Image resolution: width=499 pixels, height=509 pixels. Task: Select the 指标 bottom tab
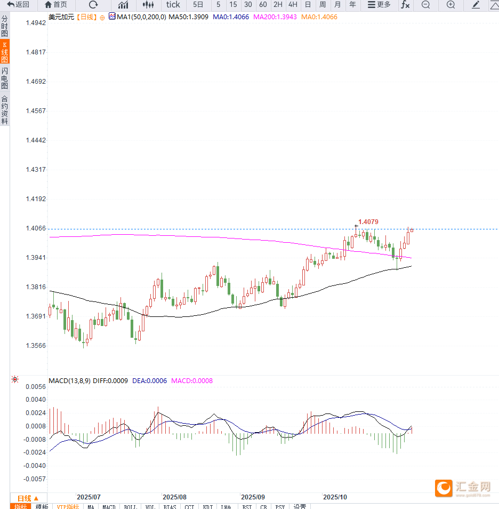pos(20,506)
